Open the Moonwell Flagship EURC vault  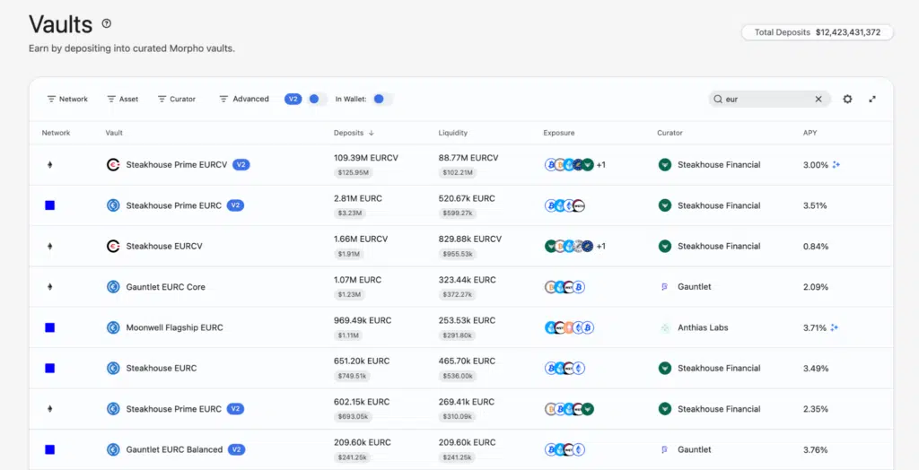click(x=175, y=327)
